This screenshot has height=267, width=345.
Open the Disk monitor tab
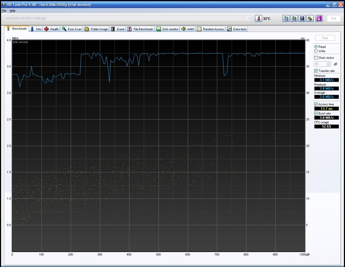click(x=167, y=29)
